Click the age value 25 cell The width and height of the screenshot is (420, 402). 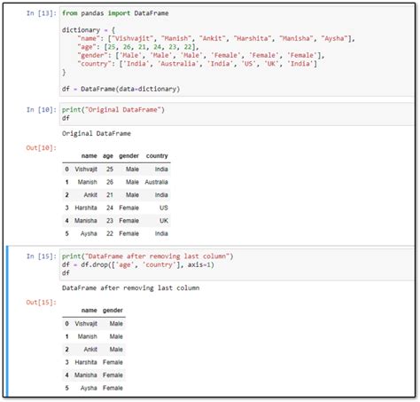[110, 169]
